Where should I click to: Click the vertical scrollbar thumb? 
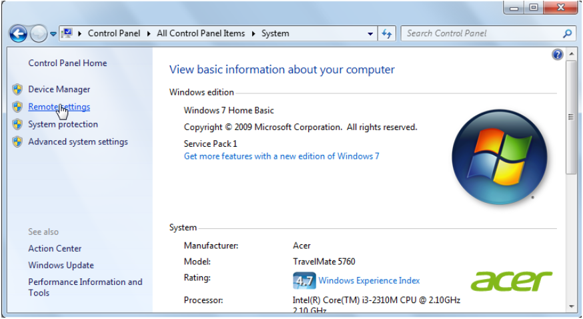pos(571,117)
